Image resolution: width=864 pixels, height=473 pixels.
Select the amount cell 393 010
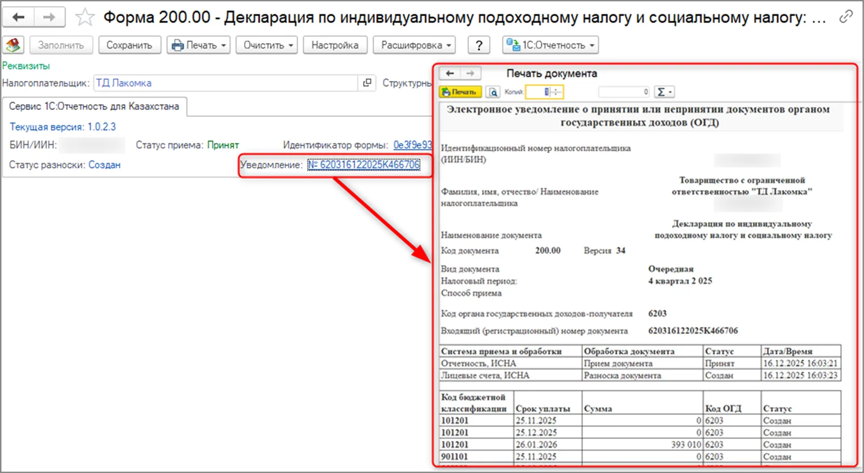[643, 445]
